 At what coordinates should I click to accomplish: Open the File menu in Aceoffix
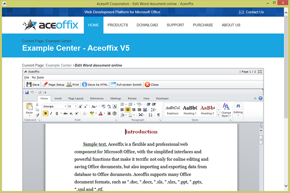point(26,77)
